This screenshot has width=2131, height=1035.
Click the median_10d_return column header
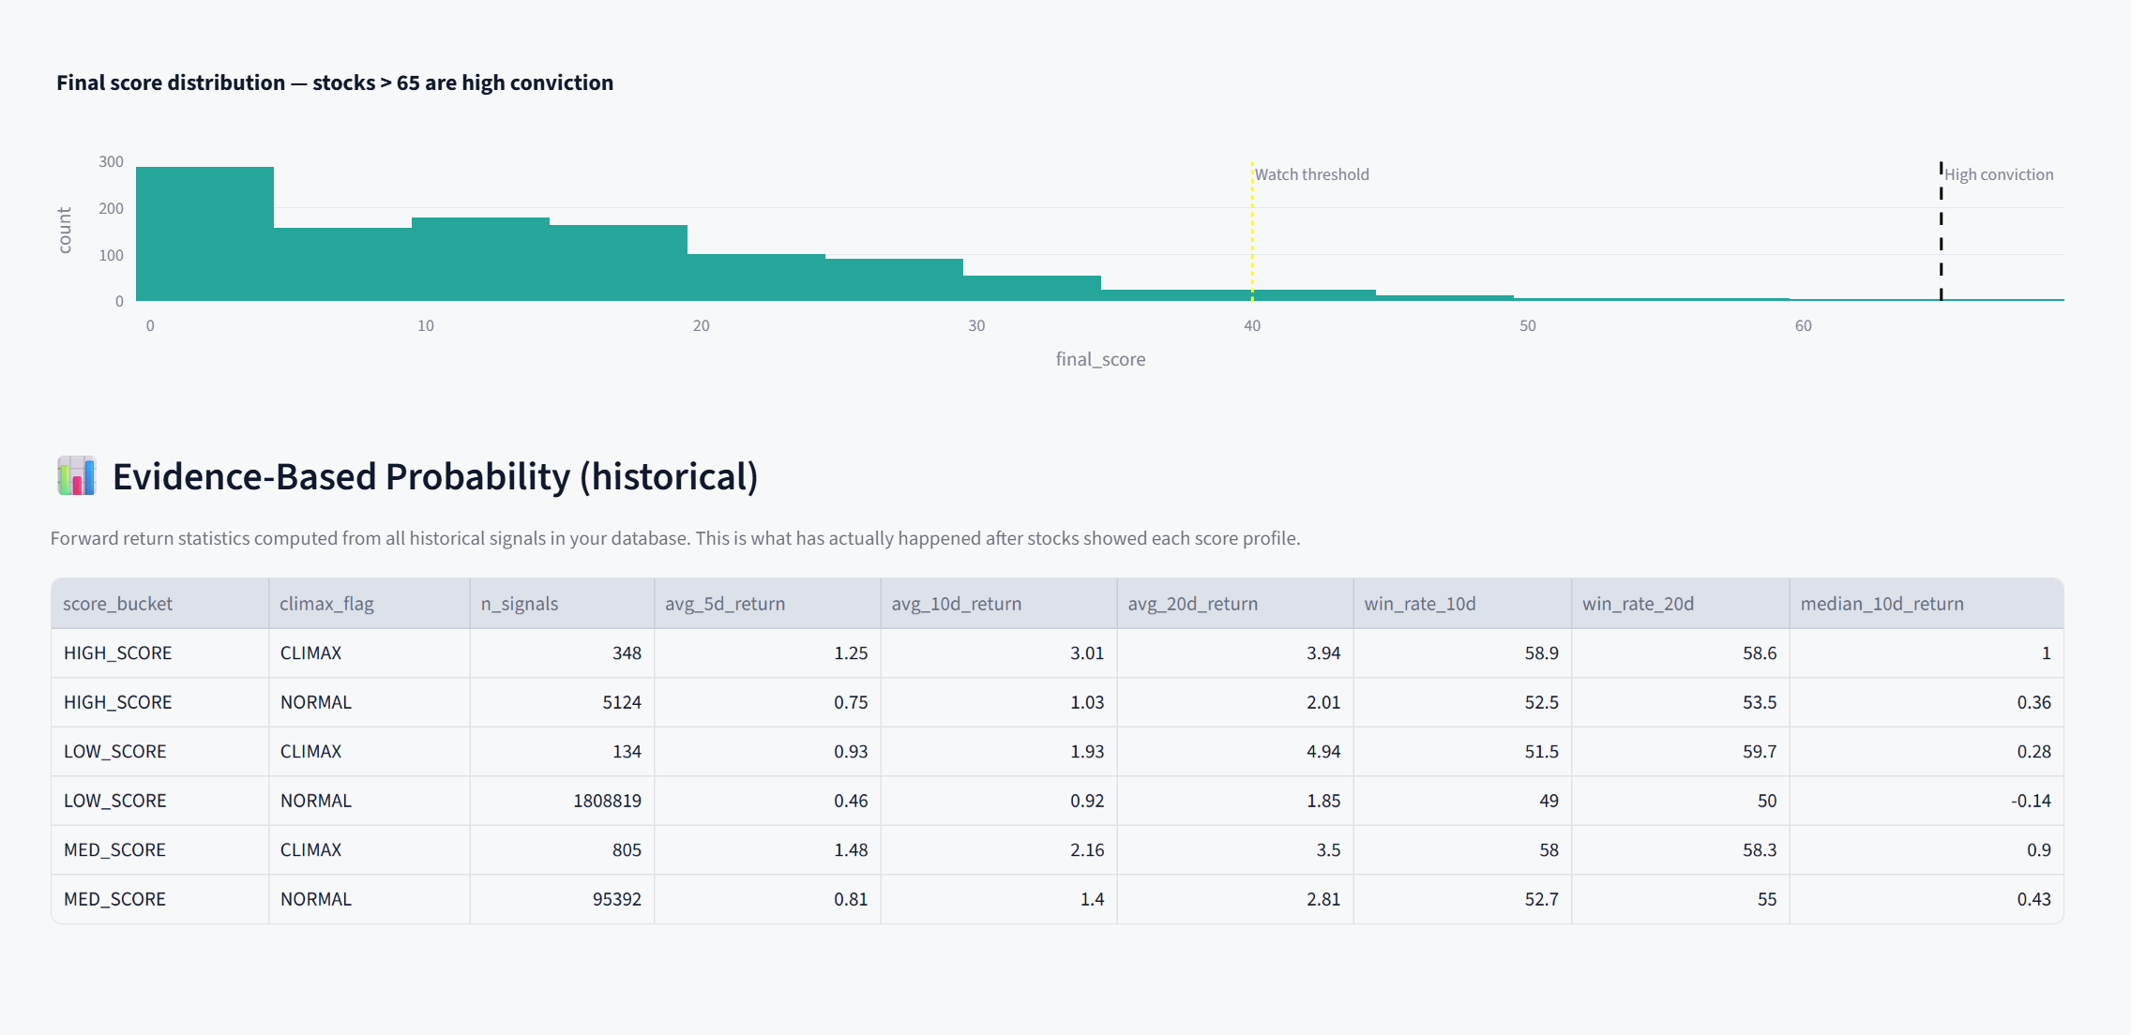[x=1927, y=604]
